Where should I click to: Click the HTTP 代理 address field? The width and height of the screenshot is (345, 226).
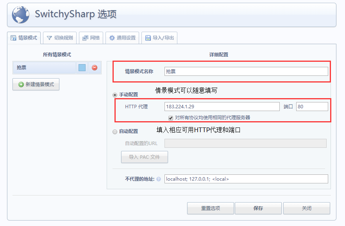pos(222,107)
